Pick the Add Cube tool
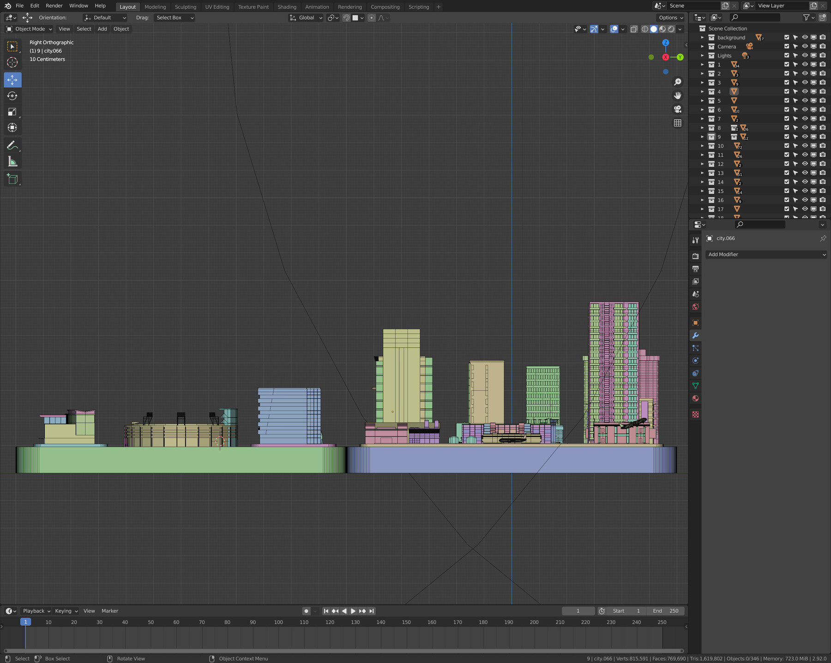 click(x=12, y=179)
